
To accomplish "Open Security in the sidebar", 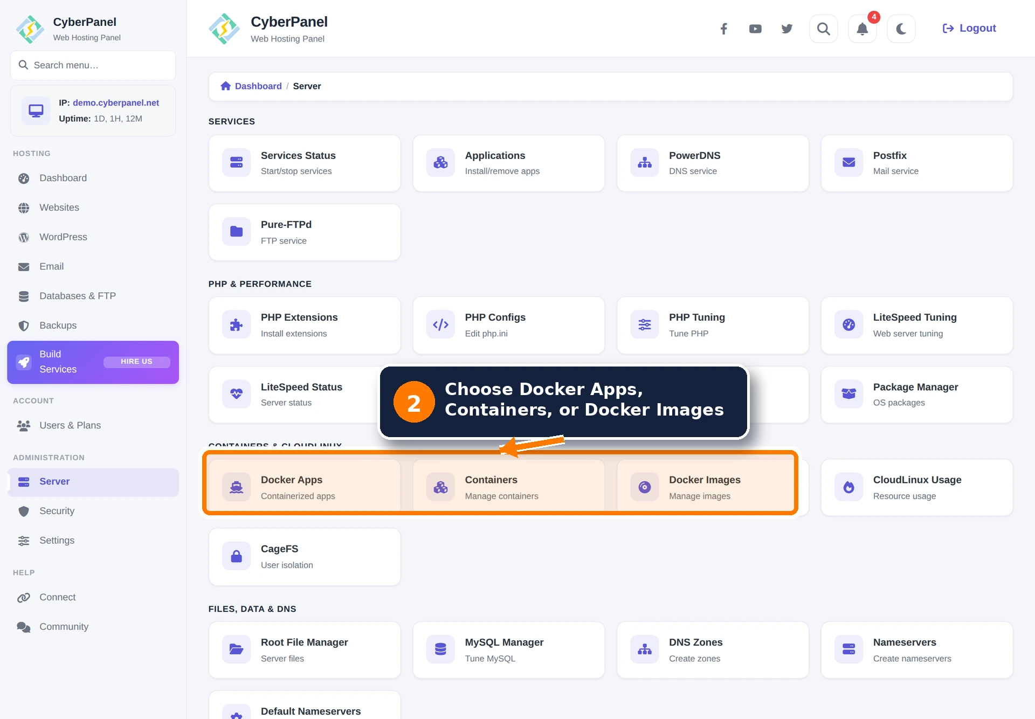I will tap(93, 511).
